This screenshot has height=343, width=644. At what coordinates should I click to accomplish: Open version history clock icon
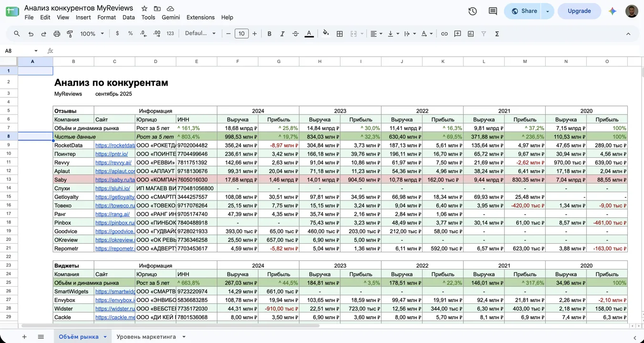click(473, 11)
